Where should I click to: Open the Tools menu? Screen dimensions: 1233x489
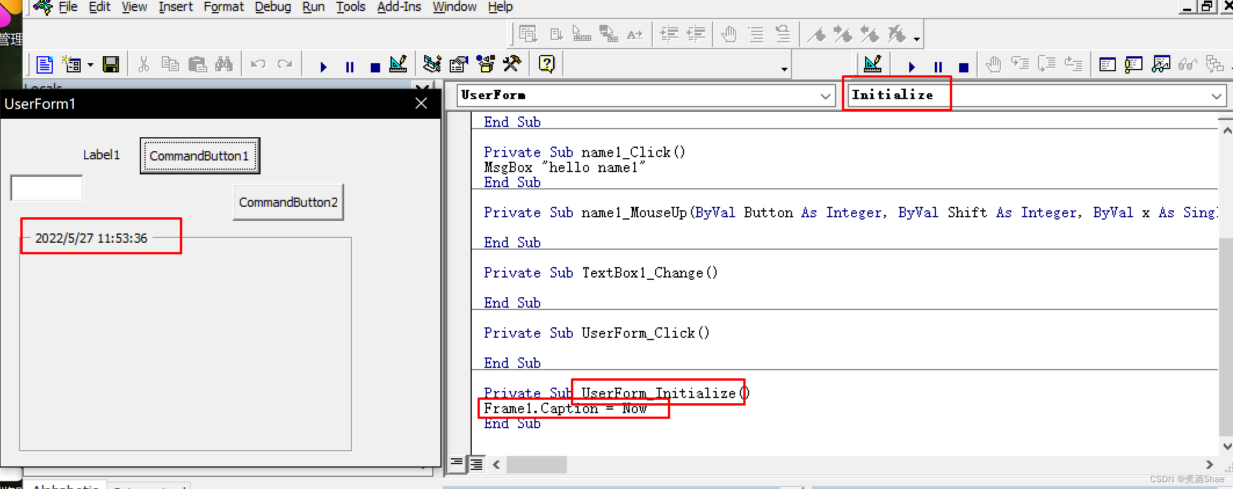click(x=350, y=7)
